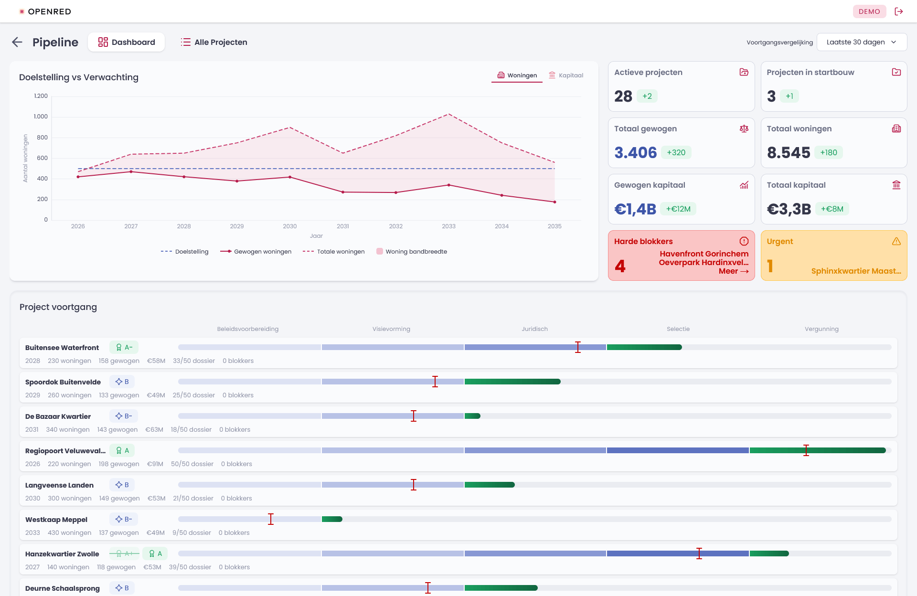Click the chart icon on Gewogen kapitaal

point(744,185)
